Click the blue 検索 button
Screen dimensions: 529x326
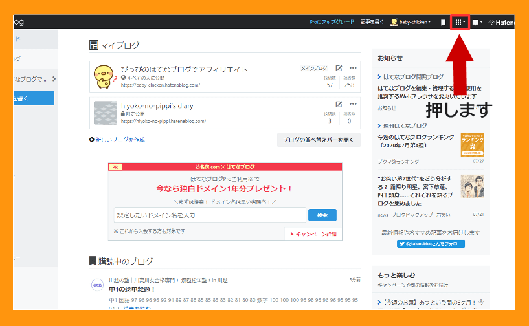(x=322, y=215)
